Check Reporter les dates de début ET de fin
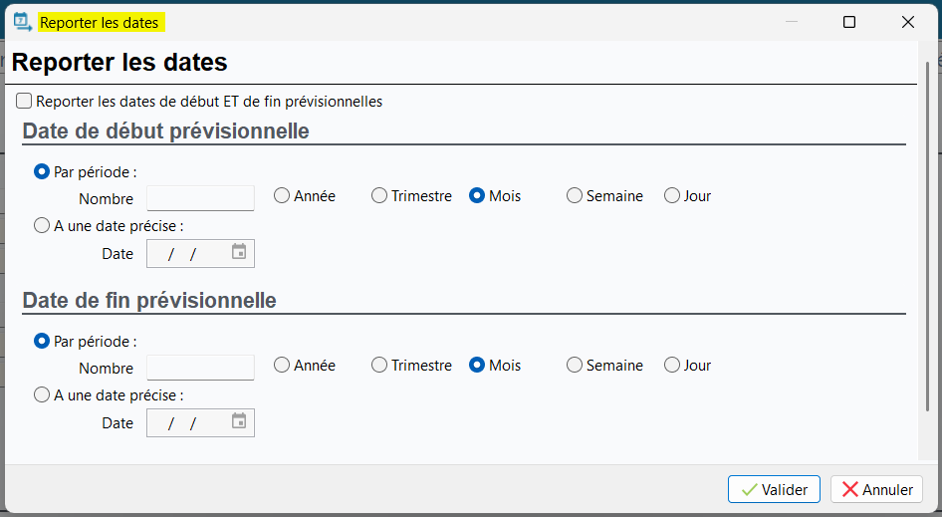The image size is (942, 517). pos(24,101)
